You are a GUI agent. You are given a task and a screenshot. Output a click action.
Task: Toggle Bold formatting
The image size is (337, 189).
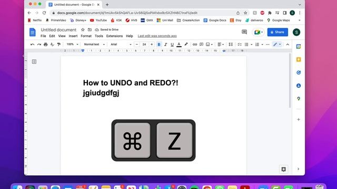pos(159,44)
